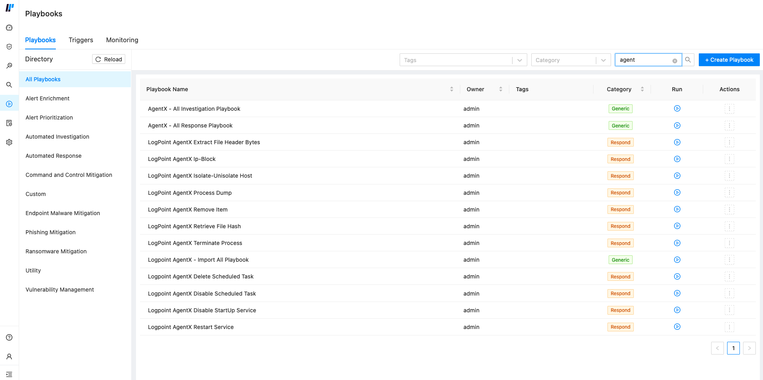This screenshot has height=380, width=763.
Task: Reload the playbook directory
Action: (108, 59)
